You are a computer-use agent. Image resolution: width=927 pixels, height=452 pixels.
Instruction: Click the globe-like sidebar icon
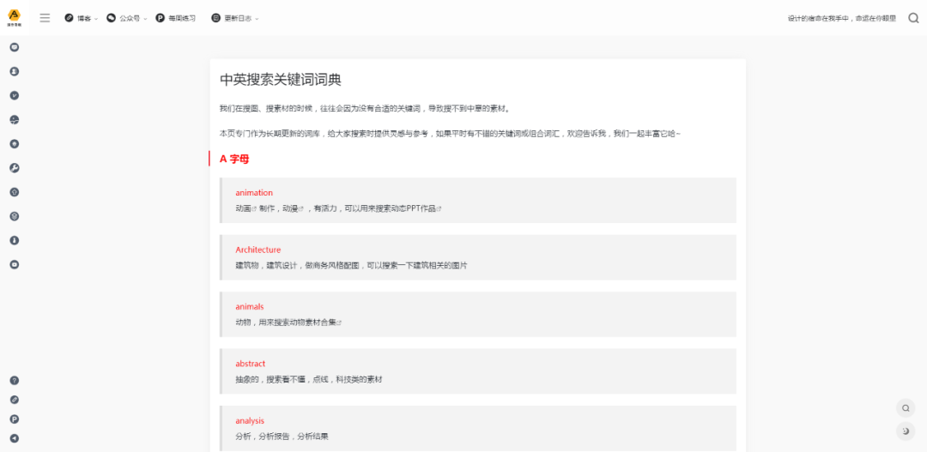click(15, 120)
